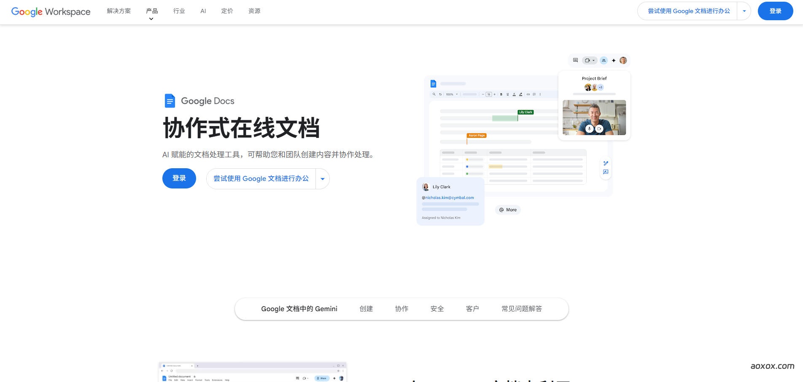
Task: Jump to the 常见问题解答 tab
Action: pos(522,309)
